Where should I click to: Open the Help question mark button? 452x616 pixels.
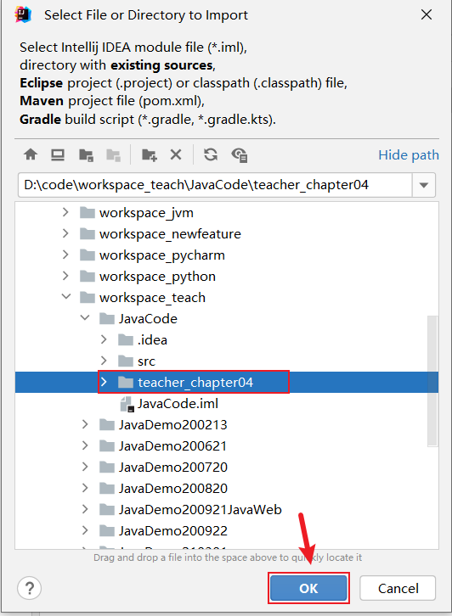(x=29, y=588)
